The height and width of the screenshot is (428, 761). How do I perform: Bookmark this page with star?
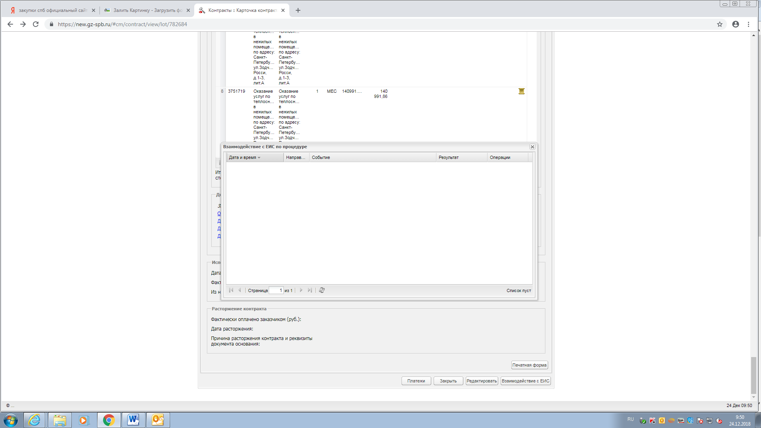[x=720, y=24]
